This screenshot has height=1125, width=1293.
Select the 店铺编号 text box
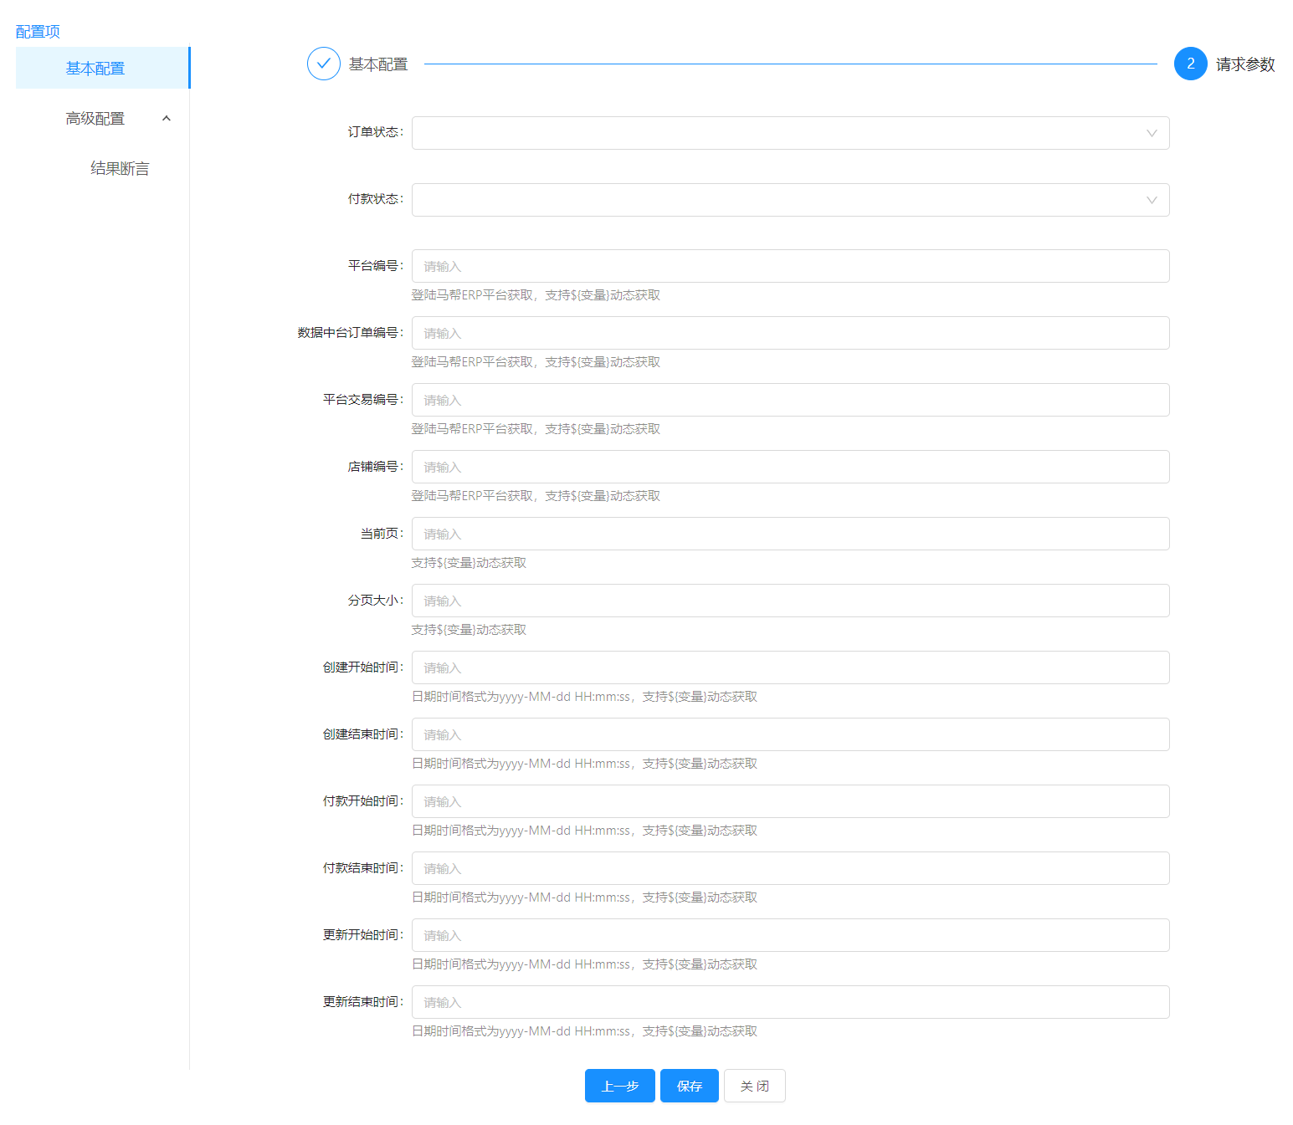pos(789,467)
